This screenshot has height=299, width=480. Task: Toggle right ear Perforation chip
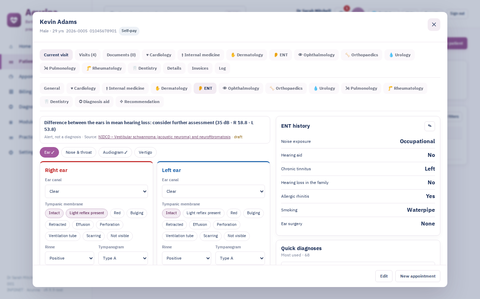(110, 225)
